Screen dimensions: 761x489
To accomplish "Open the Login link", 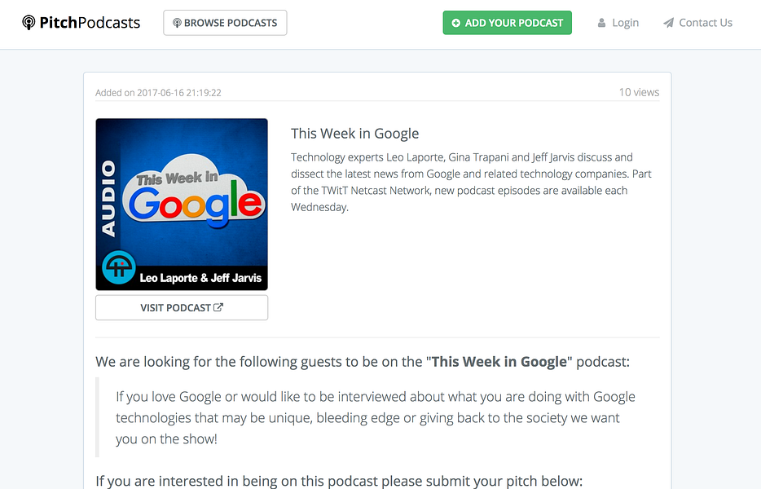I will pos(625,23).
